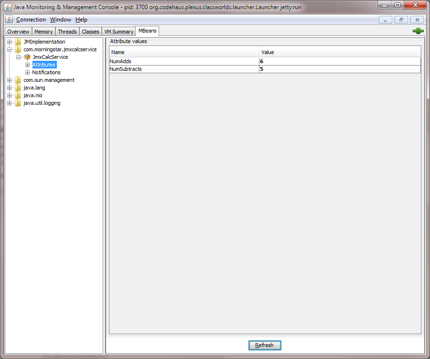
Task: Click the Refresh button
Action: click(x=265, y=345)
